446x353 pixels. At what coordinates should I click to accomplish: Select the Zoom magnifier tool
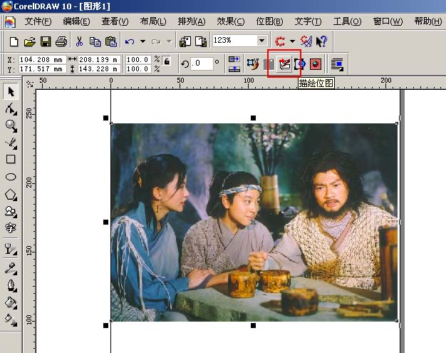[x=11, y=126]
